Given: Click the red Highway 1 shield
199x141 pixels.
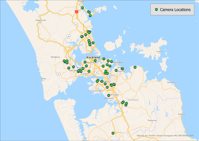Looking at the screenshot, I should [76, 12].
